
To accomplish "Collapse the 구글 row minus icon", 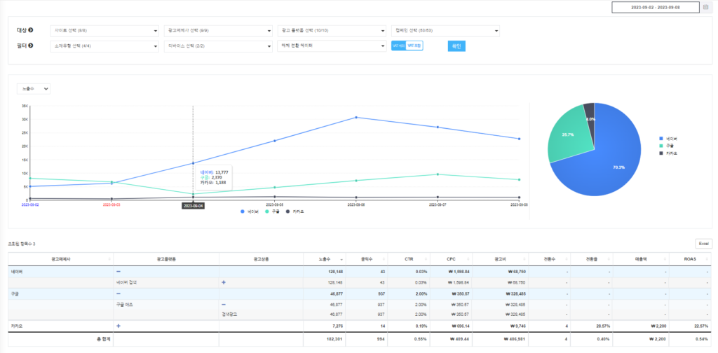I will pos(118,293).
